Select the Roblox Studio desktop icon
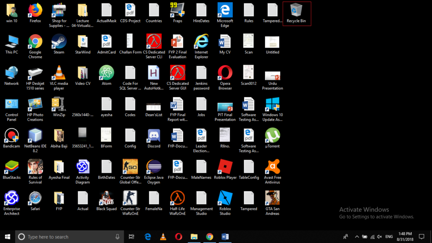This screenshot has width=432, height=243. pyautogui.click(x=225, y=203)
